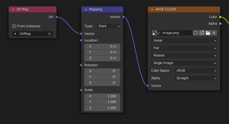Select the UV Map node header
The height and width of the screenshot is (124, 229).
pyautogui.click(x=33, y=10)
